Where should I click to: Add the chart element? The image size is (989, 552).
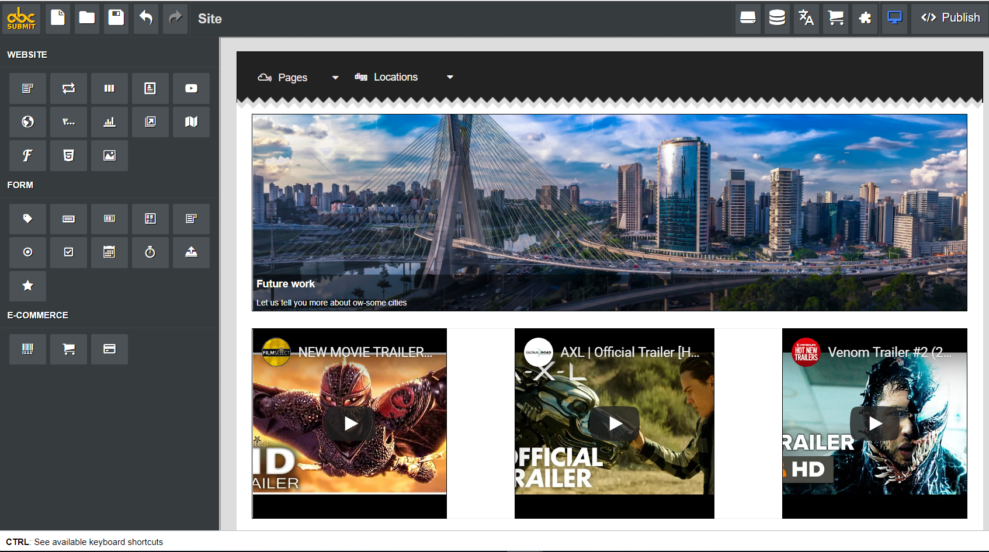point(109,122)
